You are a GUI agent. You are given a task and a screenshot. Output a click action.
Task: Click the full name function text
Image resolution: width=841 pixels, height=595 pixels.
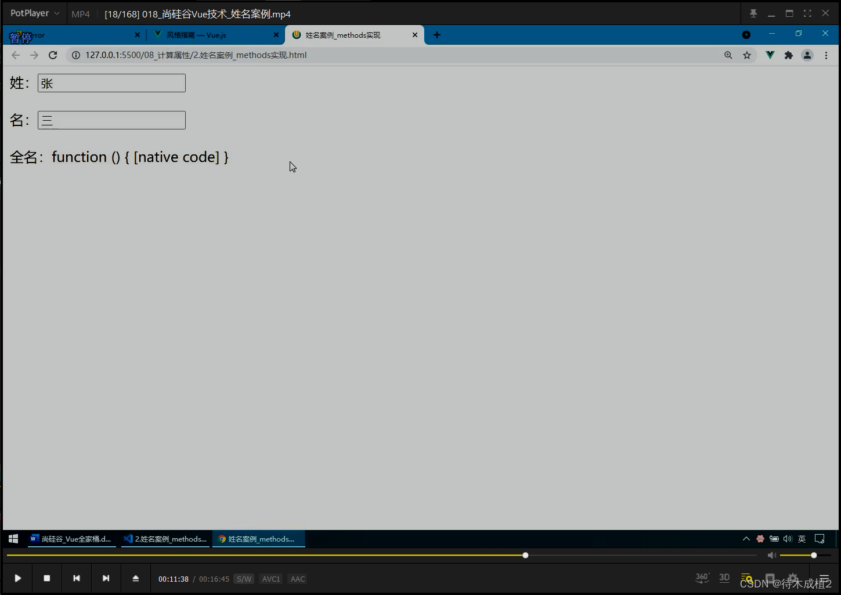click(140, 157)
